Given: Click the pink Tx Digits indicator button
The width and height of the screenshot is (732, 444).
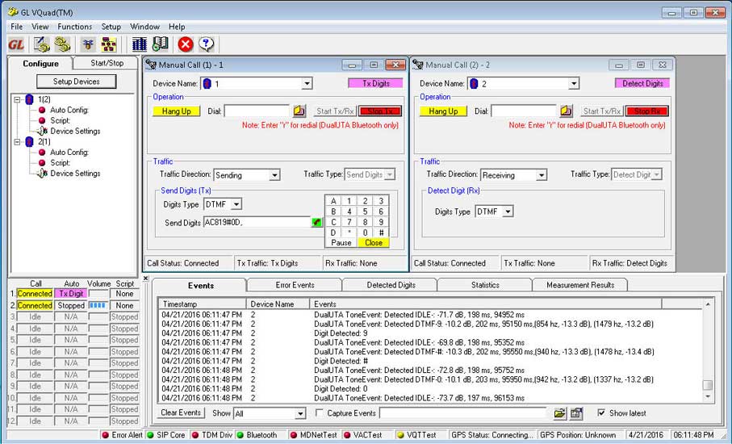Looking at the screenshot, I should point(376,83).
